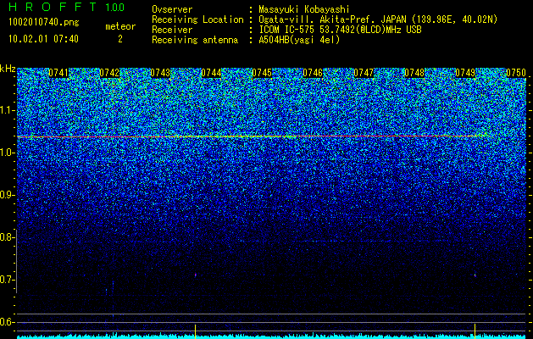Click the gray range bar beside 0.7 kHz

[16, 261]
